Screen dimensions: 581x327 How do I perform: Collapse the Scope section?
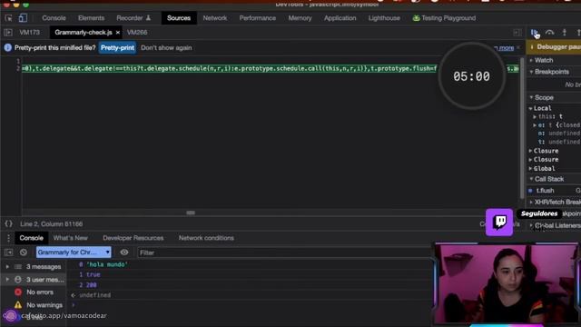click(544, 97)
